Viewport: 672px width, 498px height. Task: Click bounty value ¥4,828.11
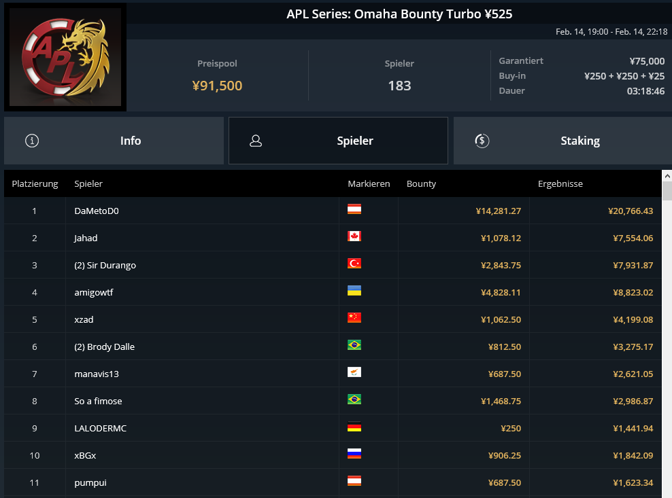501,292
